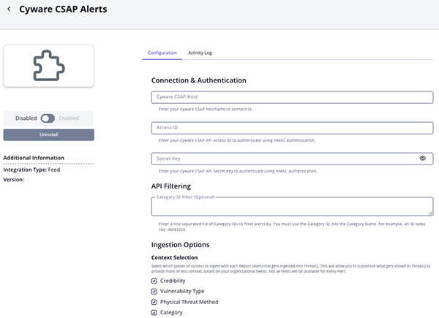Click into the Access ID field
This screenshot has height=318, width=439.
[x=292, y=128]
